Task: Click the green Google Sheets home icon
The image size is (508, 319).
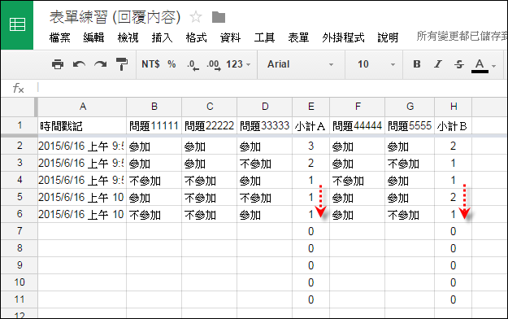Action: tap(17, 24)
